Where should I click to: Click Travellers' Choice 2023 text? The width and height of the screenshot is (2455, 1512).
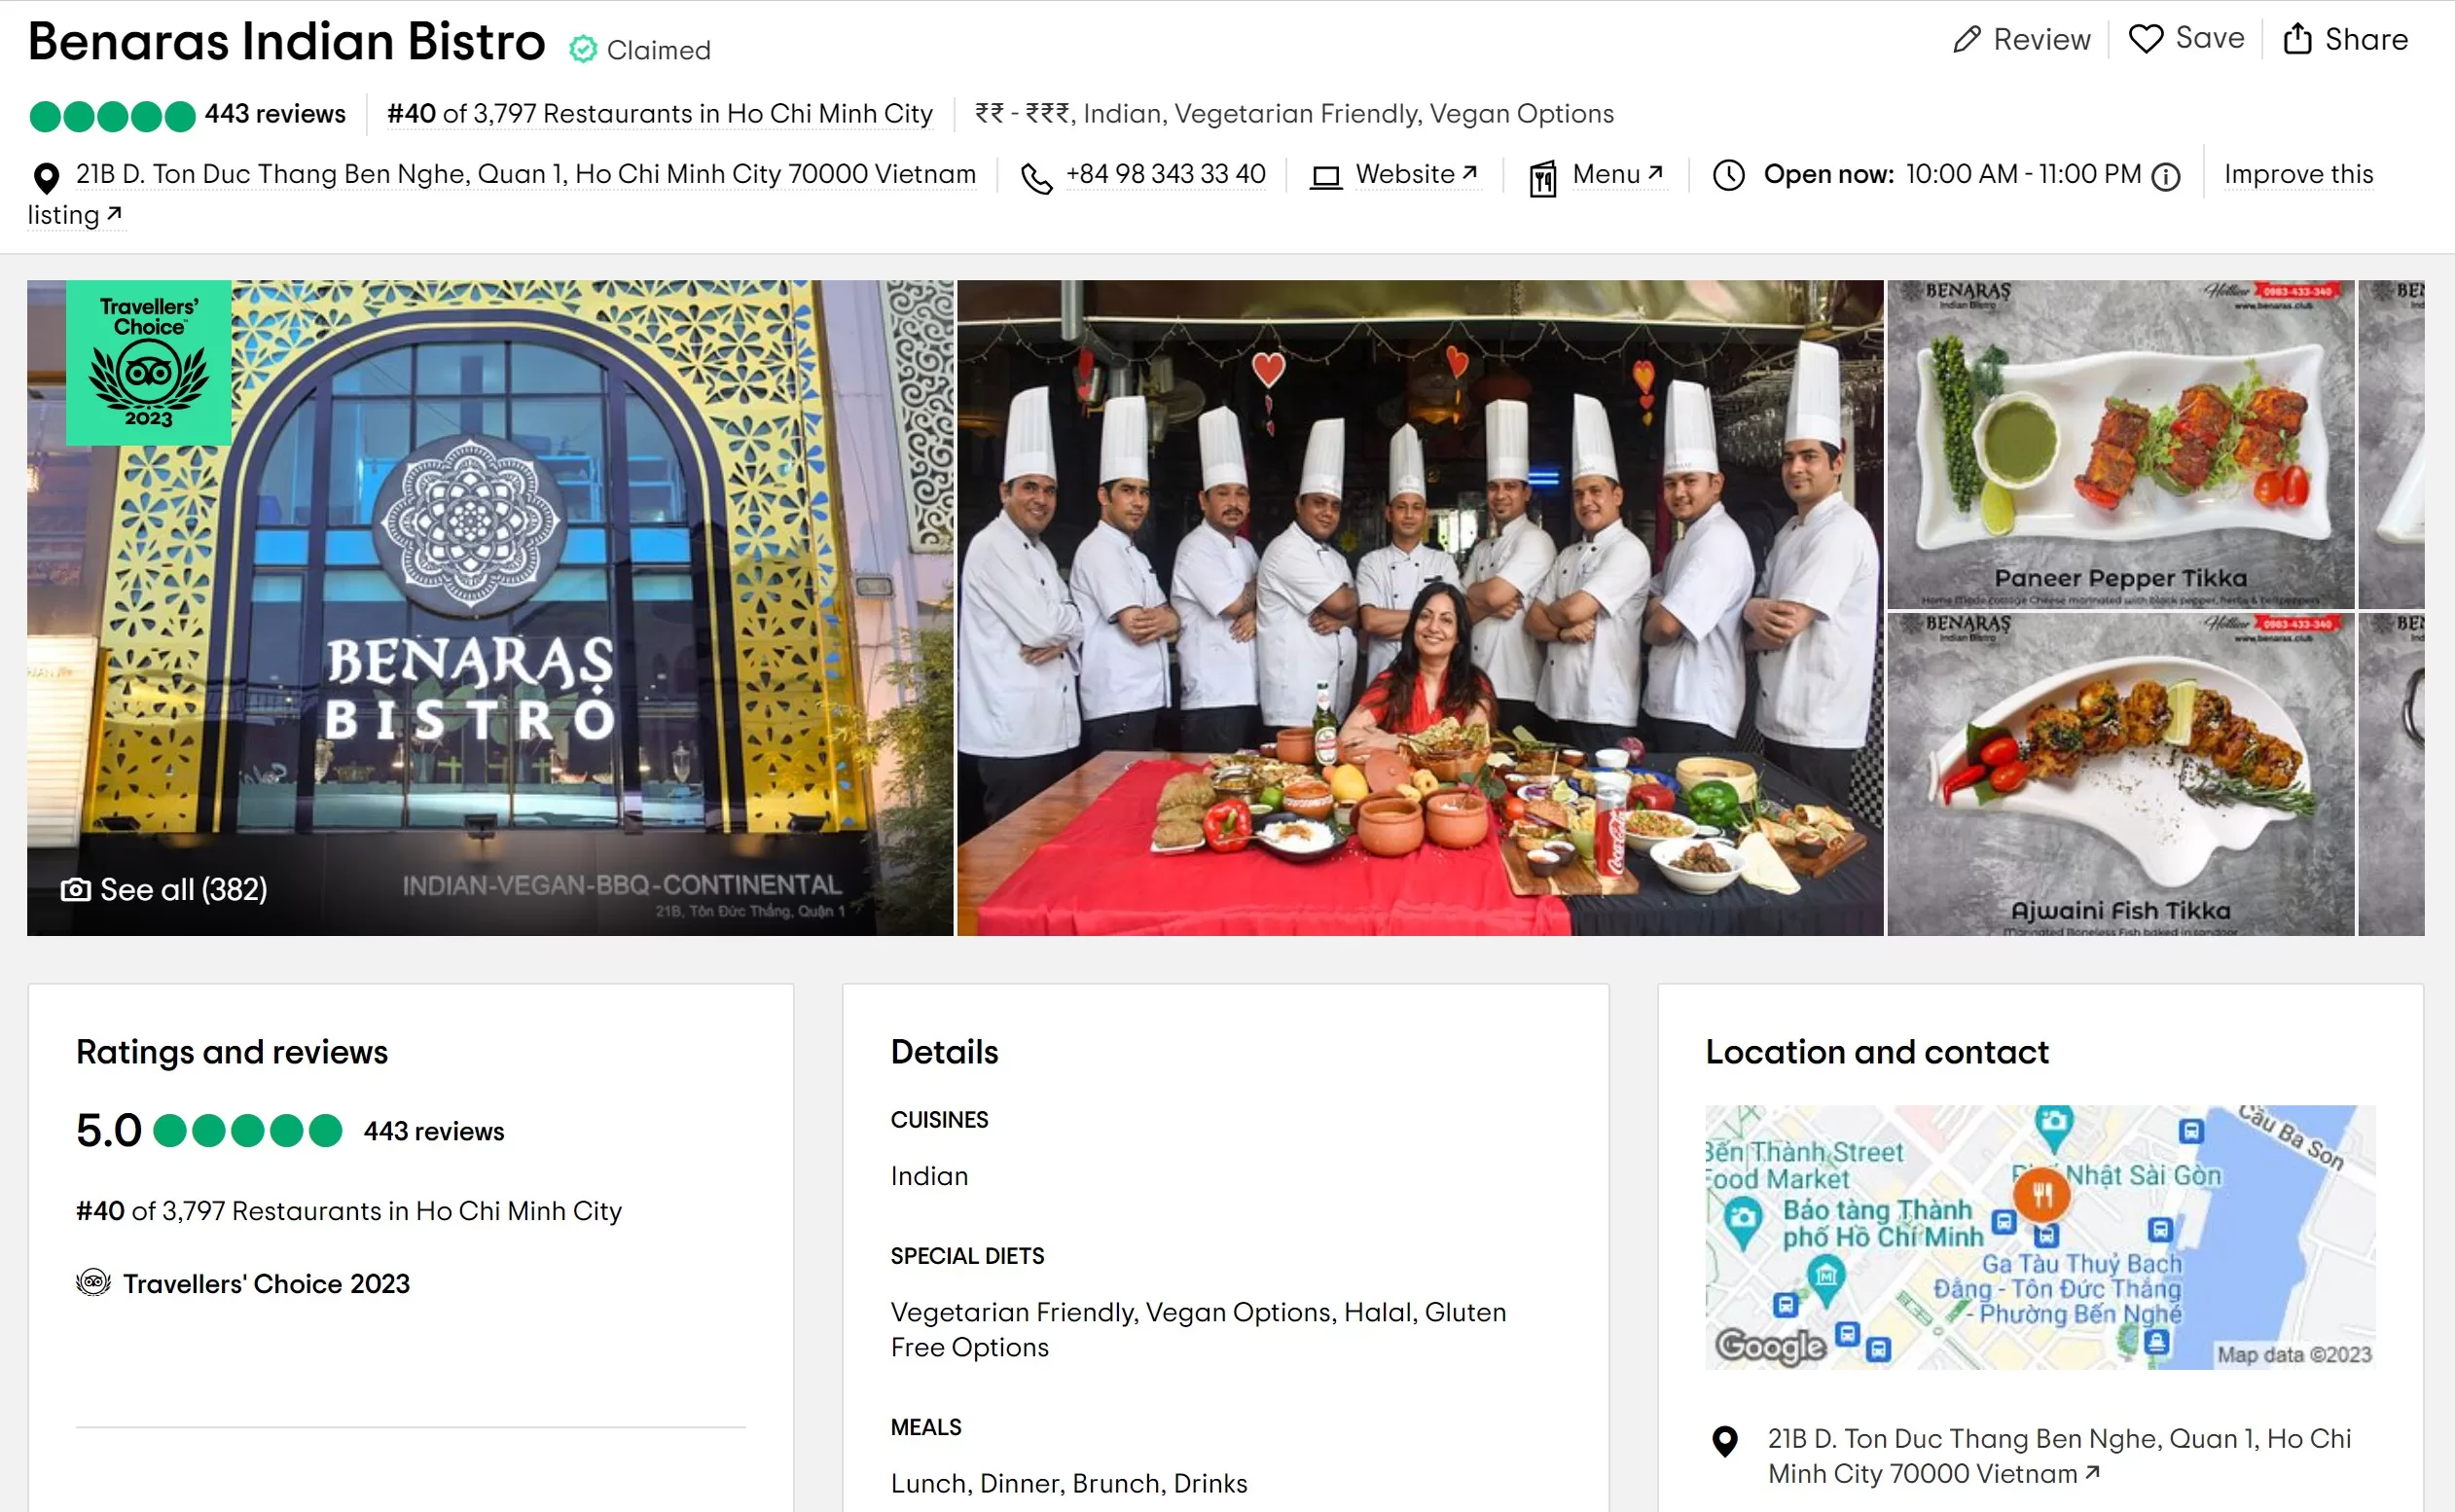(266, 1284)
